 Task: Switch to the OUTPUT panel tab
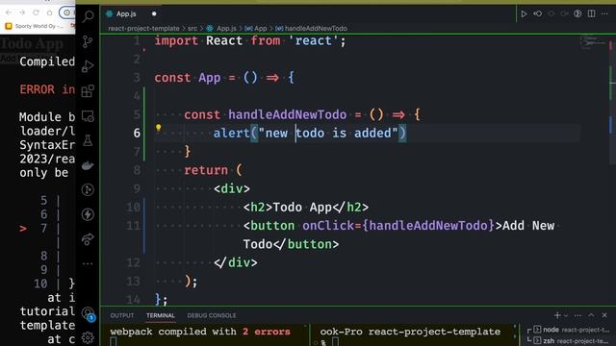122,315
